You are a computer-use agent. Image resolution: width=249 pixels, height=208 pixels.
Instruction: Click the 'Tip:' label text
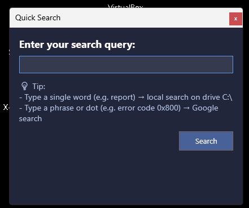39,86
